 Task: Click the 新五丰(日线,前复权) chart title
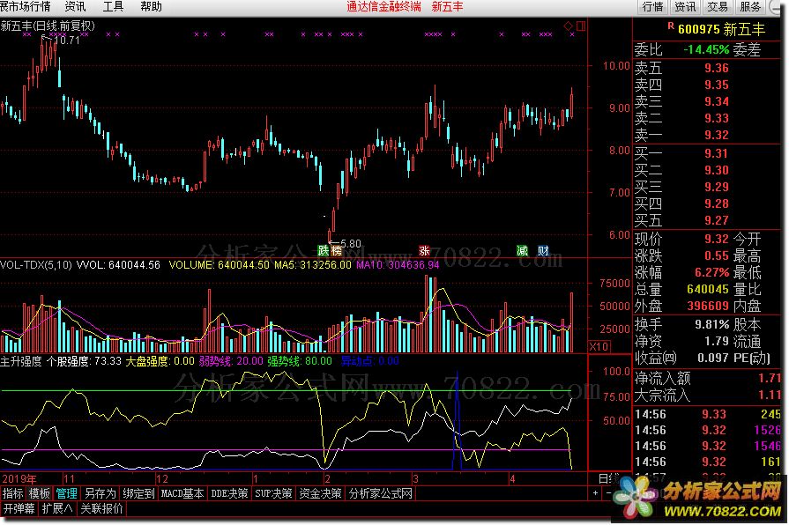click(48, 26)
